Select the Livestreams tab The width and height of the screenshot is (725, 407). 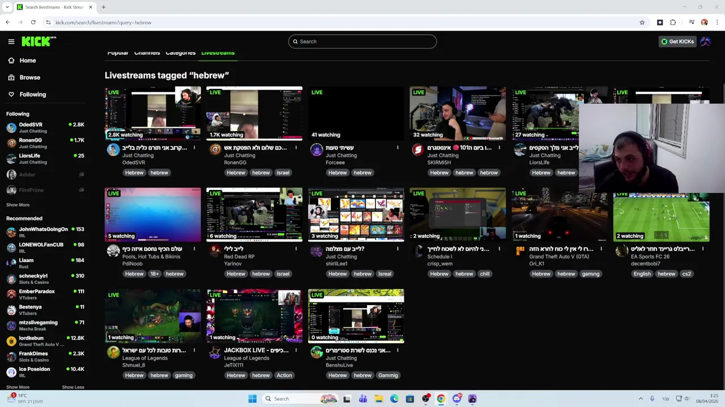[x=217, y=53]
